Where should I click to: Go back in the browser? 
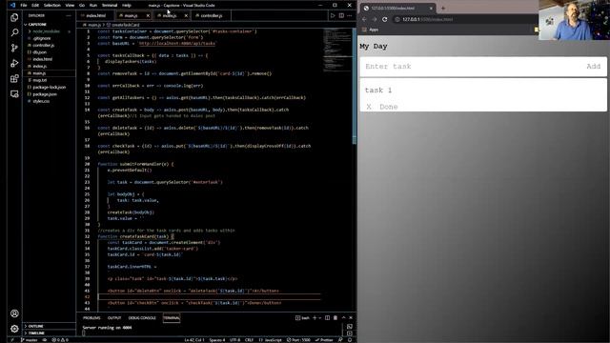pyautogui.click(x=364, y=19)
